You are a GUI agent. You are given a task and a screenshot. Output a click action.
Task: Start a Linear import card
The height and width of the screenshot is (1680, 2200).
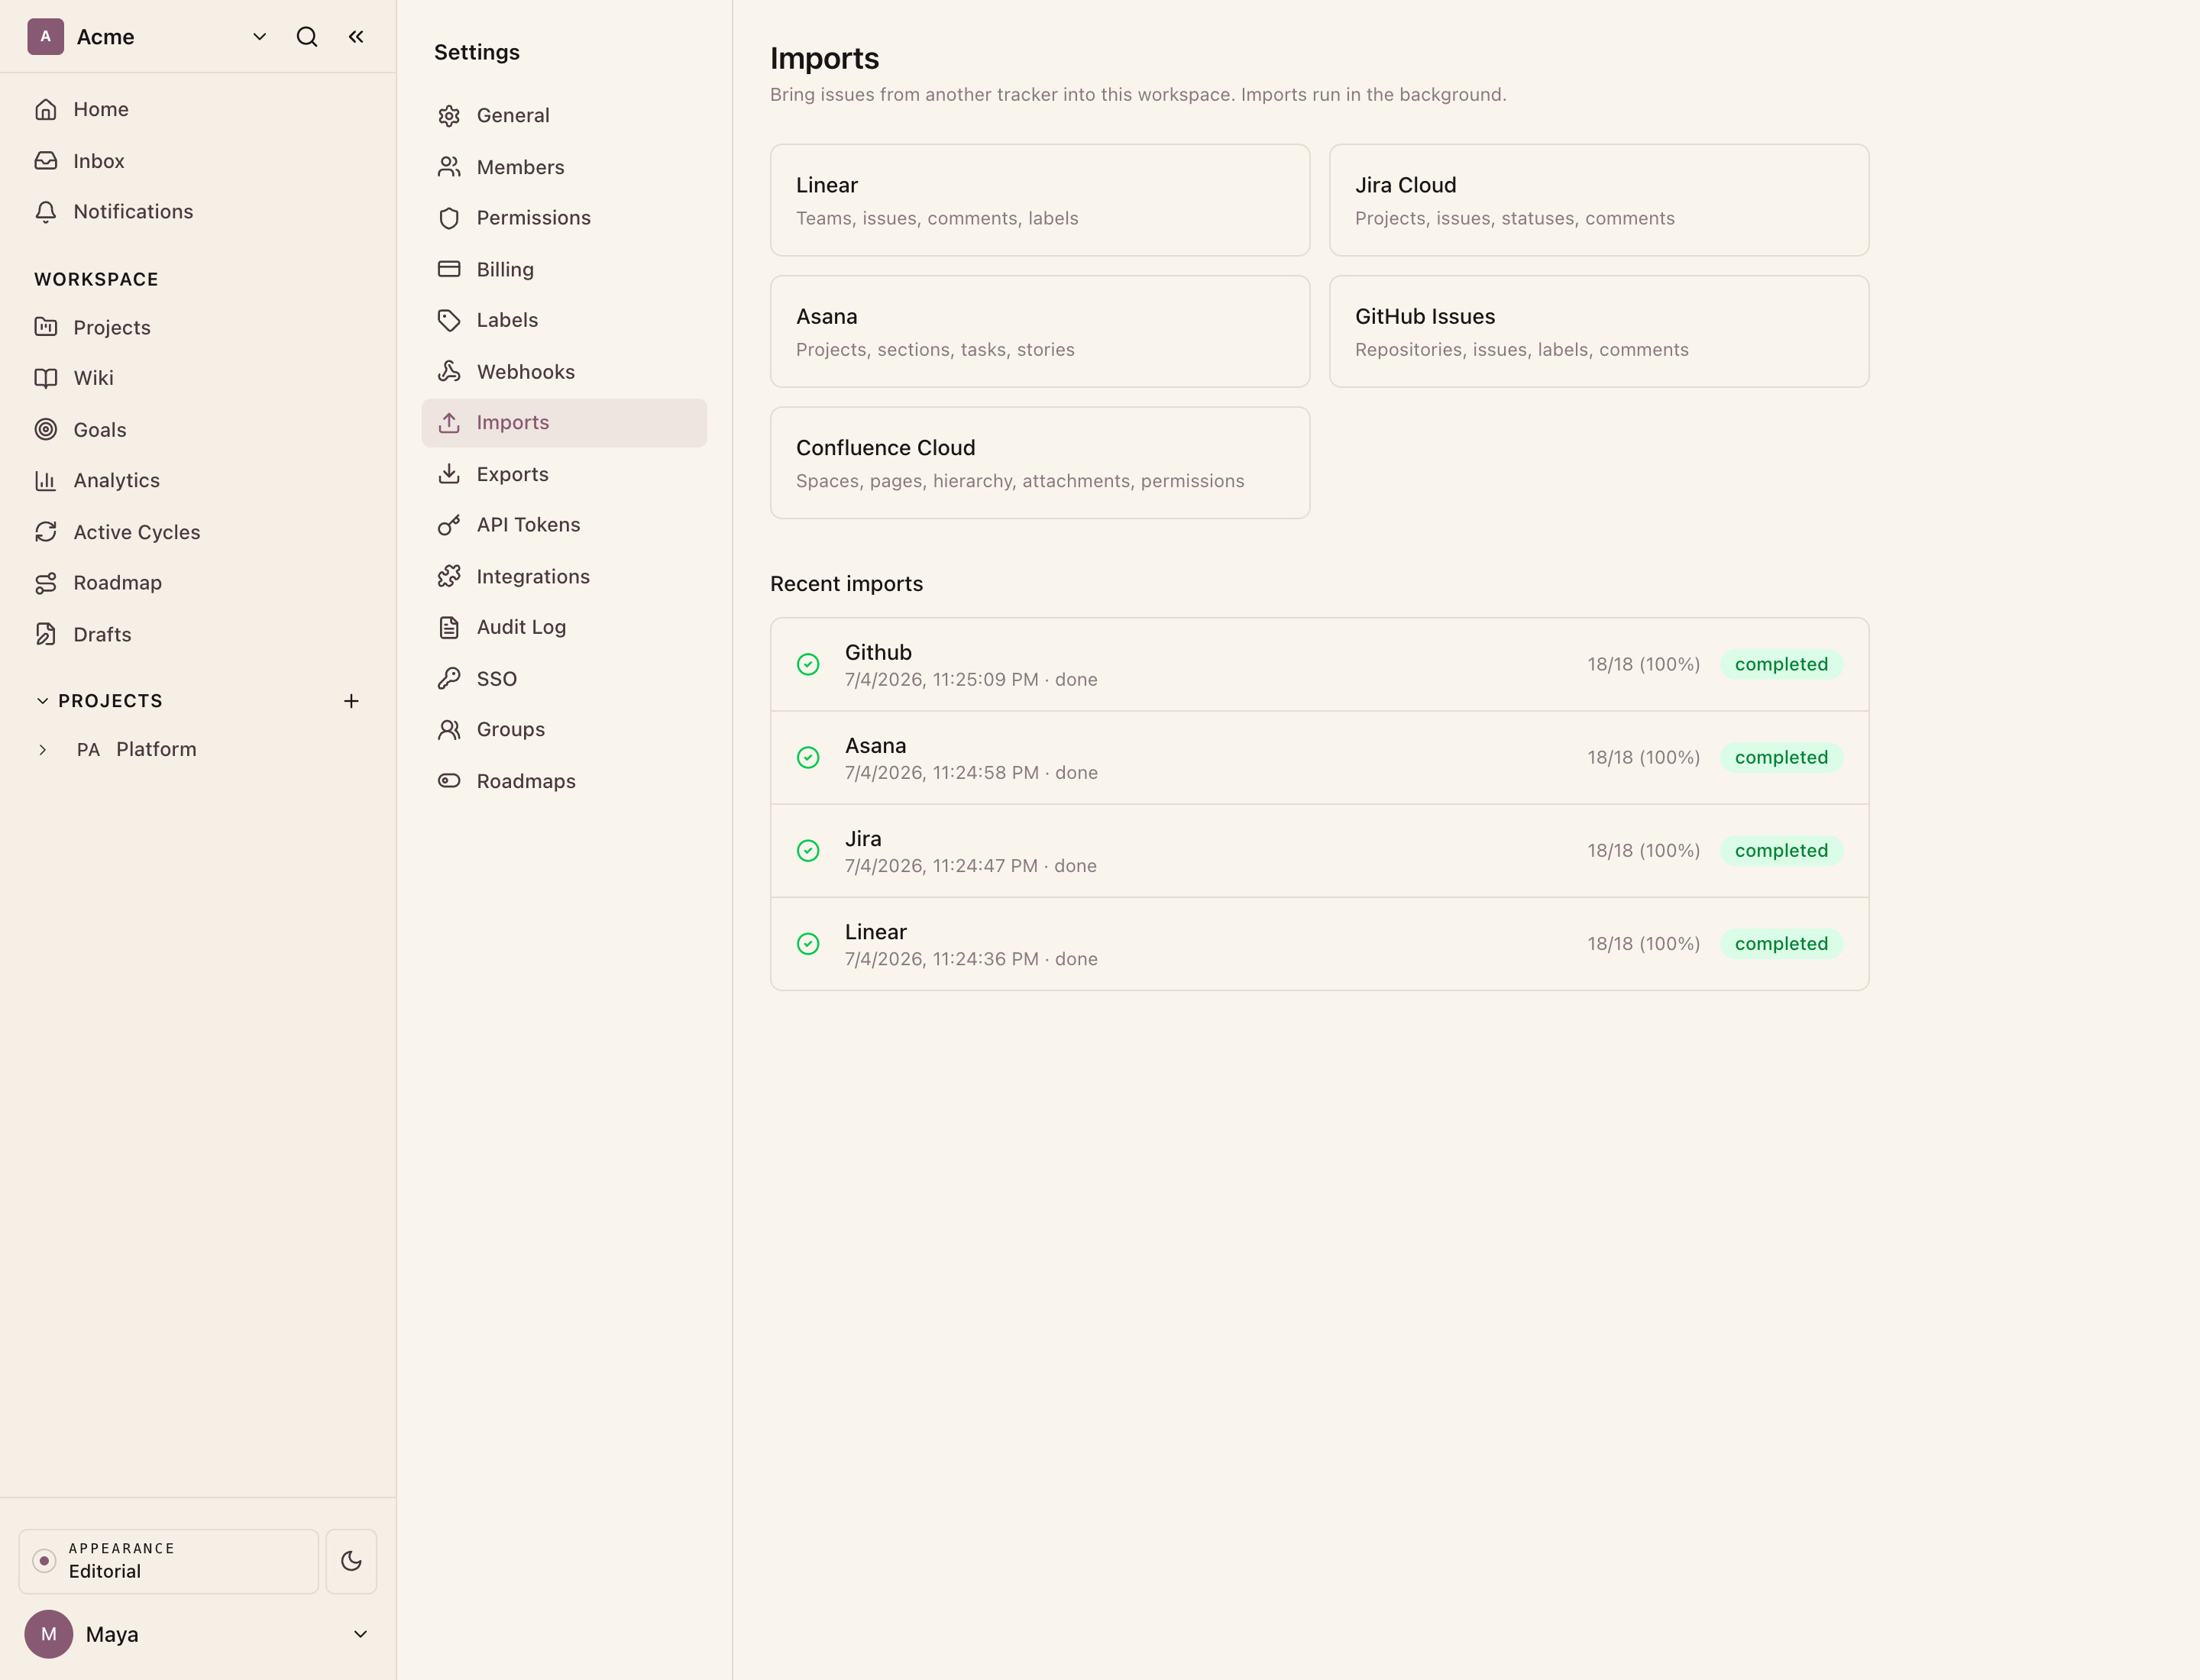[x=1040, y=200]
